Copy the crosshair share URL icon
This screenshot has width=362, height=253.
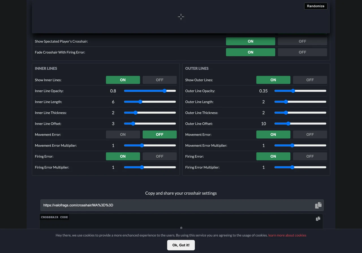point(318,205)
